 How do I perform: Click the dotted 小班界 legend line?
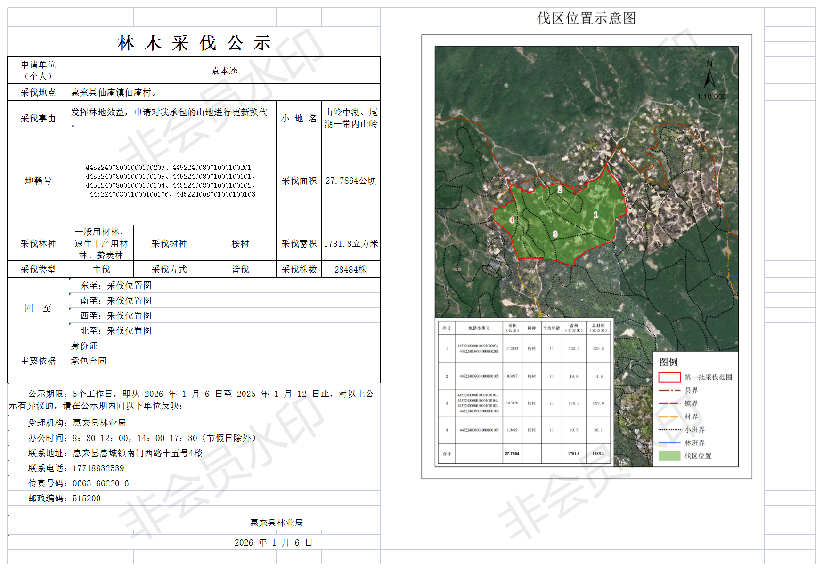click(669, 430)
